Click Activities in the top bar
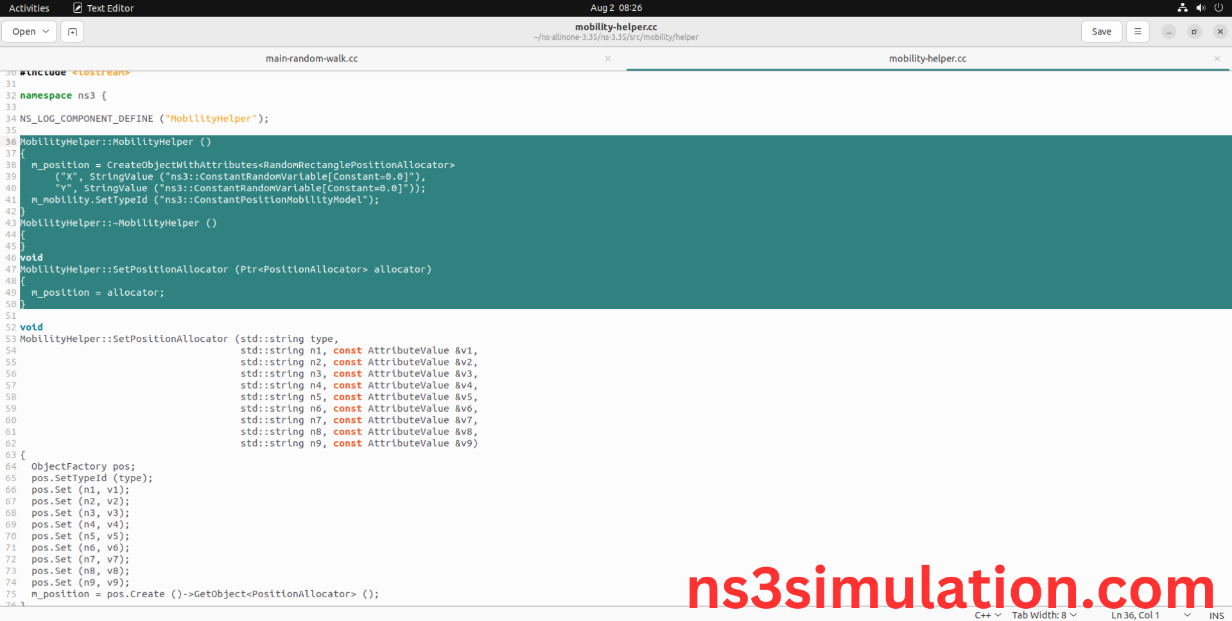The image size is (1232, 621). click(x=29, y=8)
